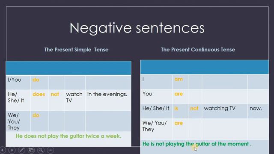274x154 pixels.
Task: Click the 'am' cell in continuous table
Action: coord(180,82)
